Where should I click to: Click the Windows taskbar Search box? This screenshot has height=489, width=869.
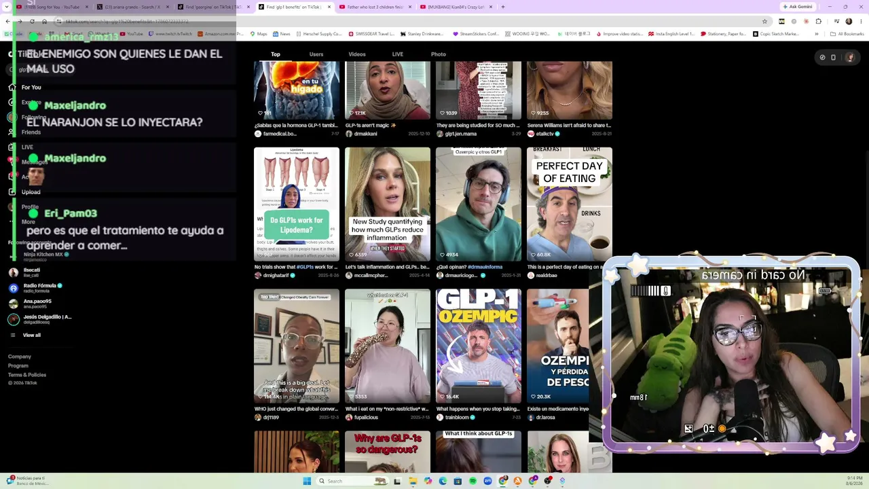click(x=351, y=481)
